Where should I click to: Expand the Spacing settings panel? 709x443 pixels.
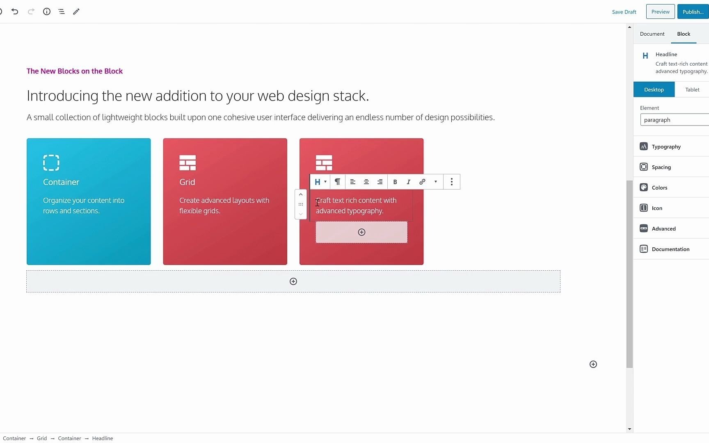pos(661,167)
